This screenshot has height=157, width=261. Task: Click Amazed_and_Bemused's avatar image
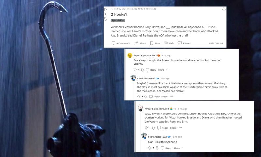point(140,108)
